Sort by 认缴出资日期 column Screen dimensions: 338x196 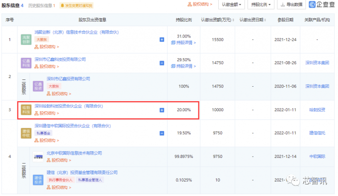click(253, 20)
